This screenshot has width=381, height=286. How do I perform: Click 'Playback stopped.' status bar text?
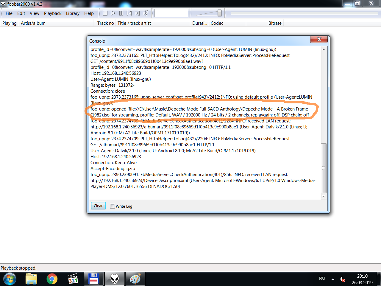[x=18, y=268]
